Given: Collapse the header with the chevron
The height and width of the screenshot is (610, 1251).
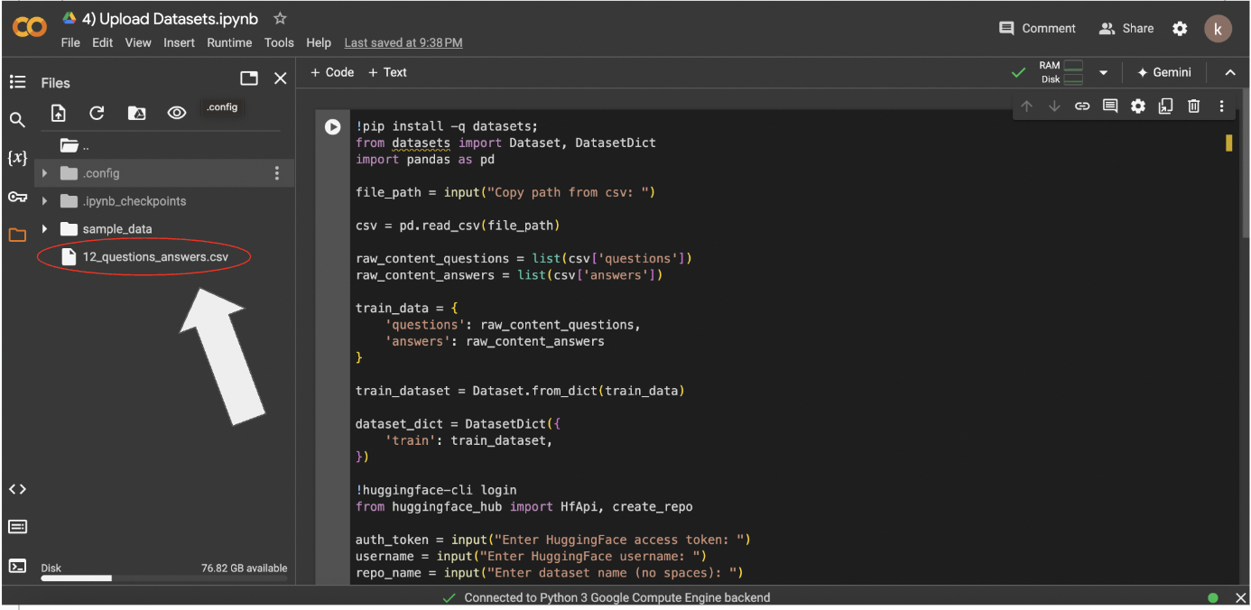Looking at the screenshot, I should [x=1229, y=72].
